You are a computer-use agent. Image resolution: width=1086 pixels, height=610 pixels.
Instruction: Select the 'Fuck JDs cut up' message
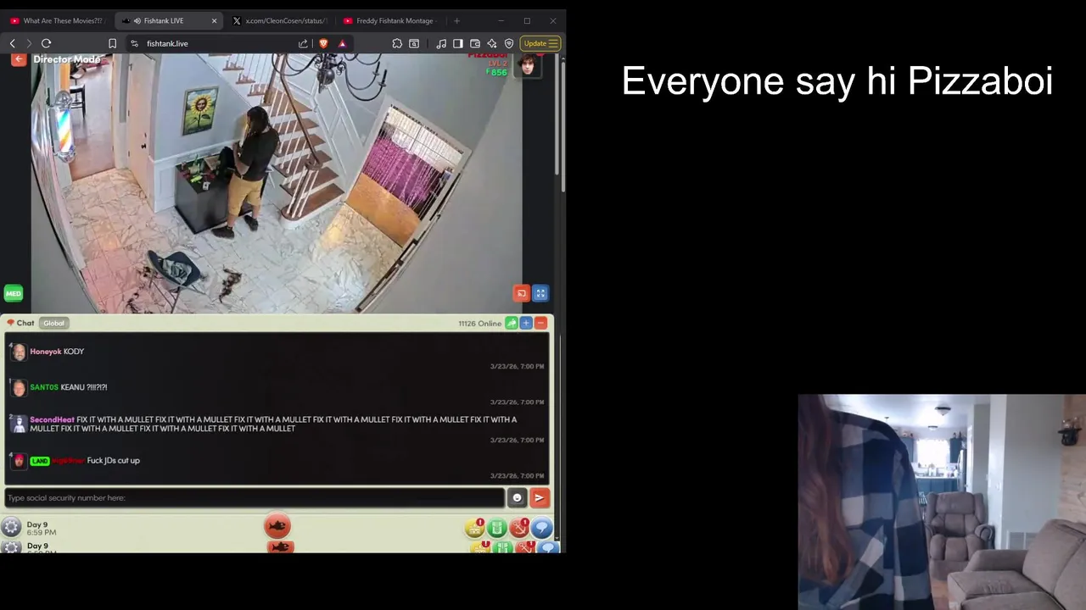point(114,461)
